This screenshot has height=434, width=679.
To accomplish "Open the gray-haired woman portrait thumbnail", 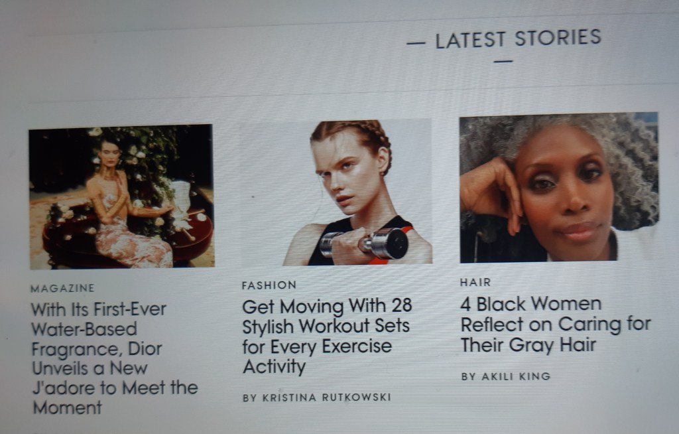I will (559, 187).
